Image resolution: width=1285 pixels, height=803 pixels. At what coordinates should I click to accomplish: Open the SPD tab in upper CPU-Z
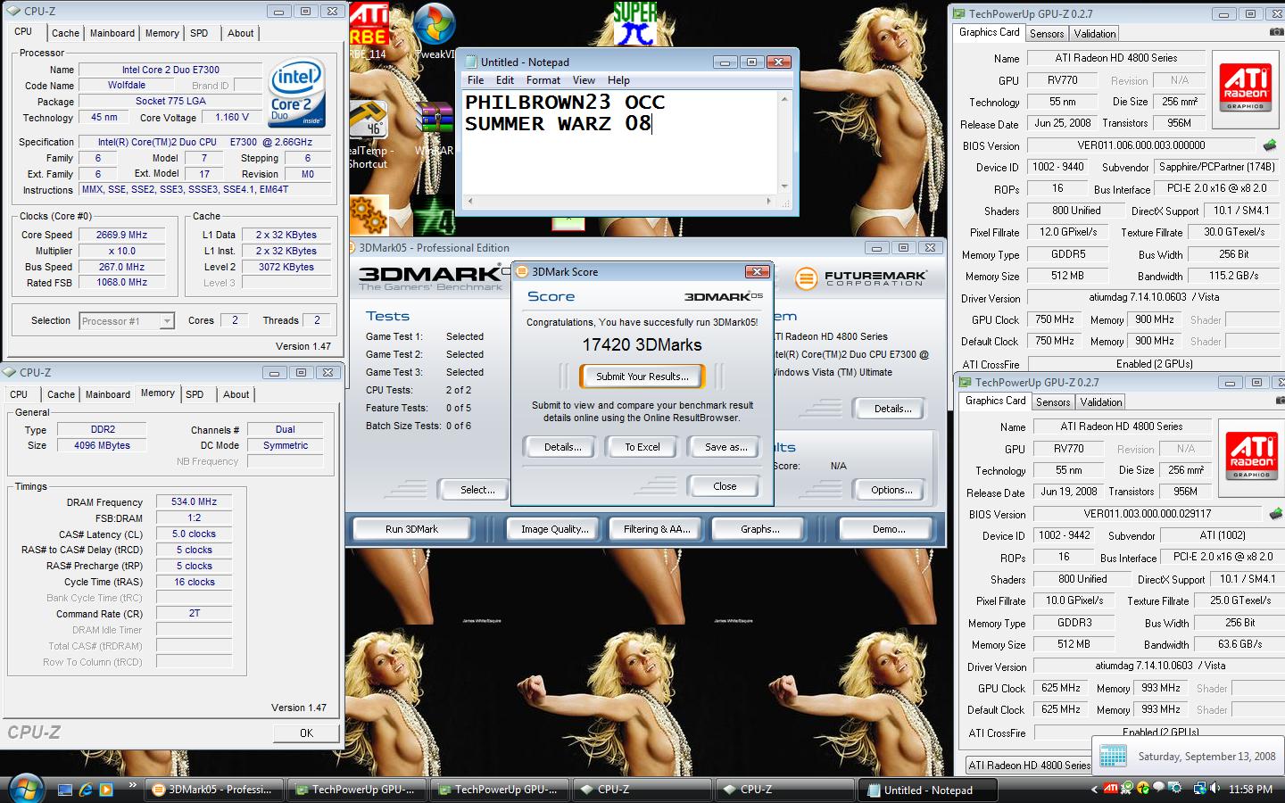click(x=199, y=33)
